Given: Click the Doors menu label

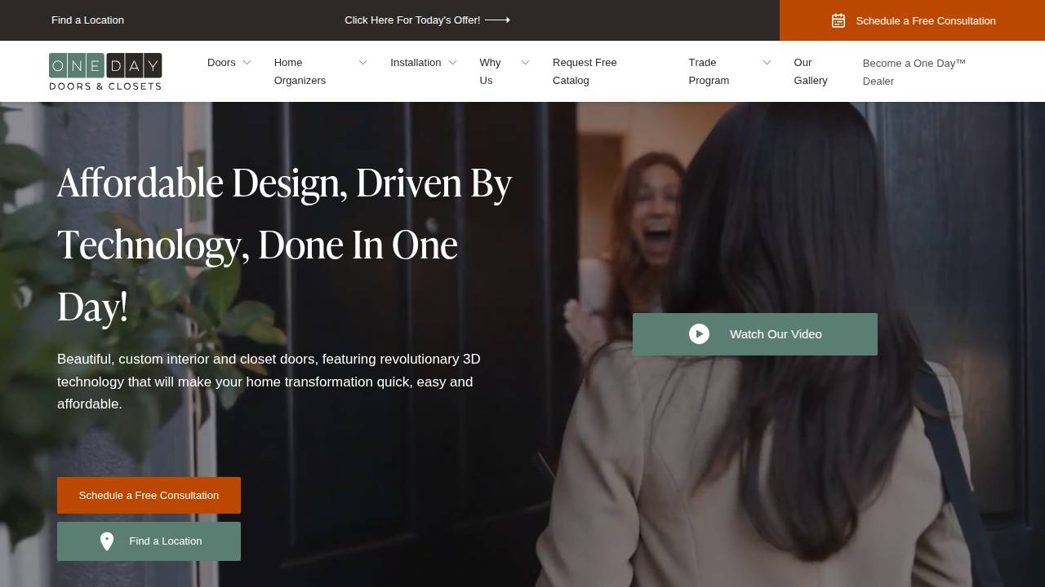Looking at the screenshot, I should [x=221, y=63].
